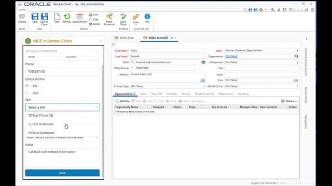Open the Contact Type dropdown
The image size is (332, 186).
pyautogui.click(x=204, y=86)
